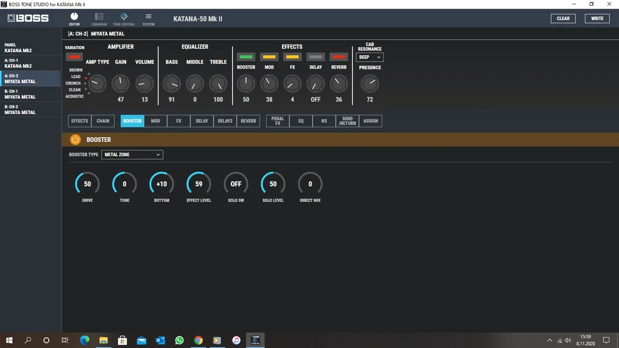Image resolution: width=619 pixels, height=348 pixels.
Task: Open the Tone Central icon
Action: pyautogui.click(x=124, y=19)
